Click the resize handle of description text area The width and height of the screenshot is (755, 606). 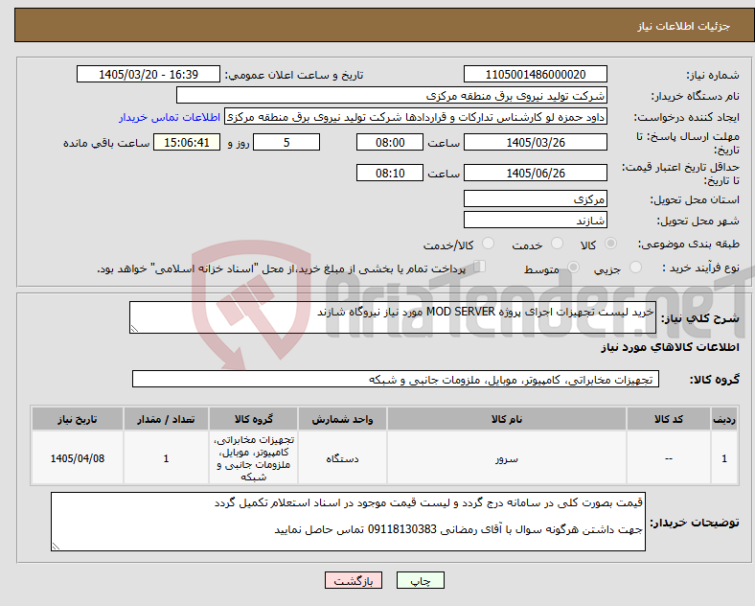tap(134, 329)
